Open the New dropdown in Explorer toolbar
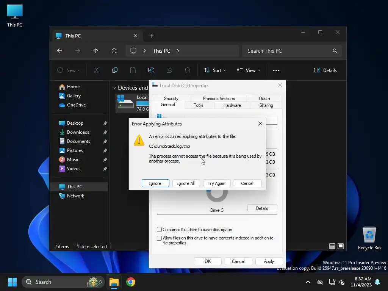The height and width of the screenshot is (291, 388). tap(69, 70)
